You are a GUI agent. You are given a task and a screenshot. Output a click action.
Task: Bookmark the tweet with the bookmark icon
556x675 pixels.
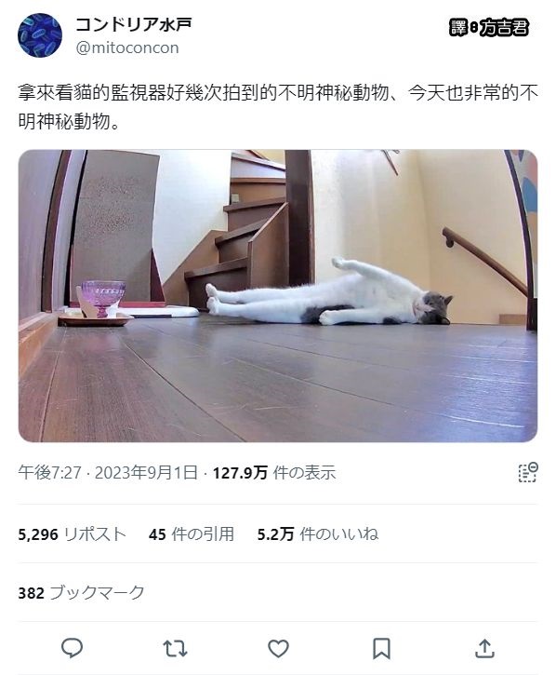click(381, 649)
